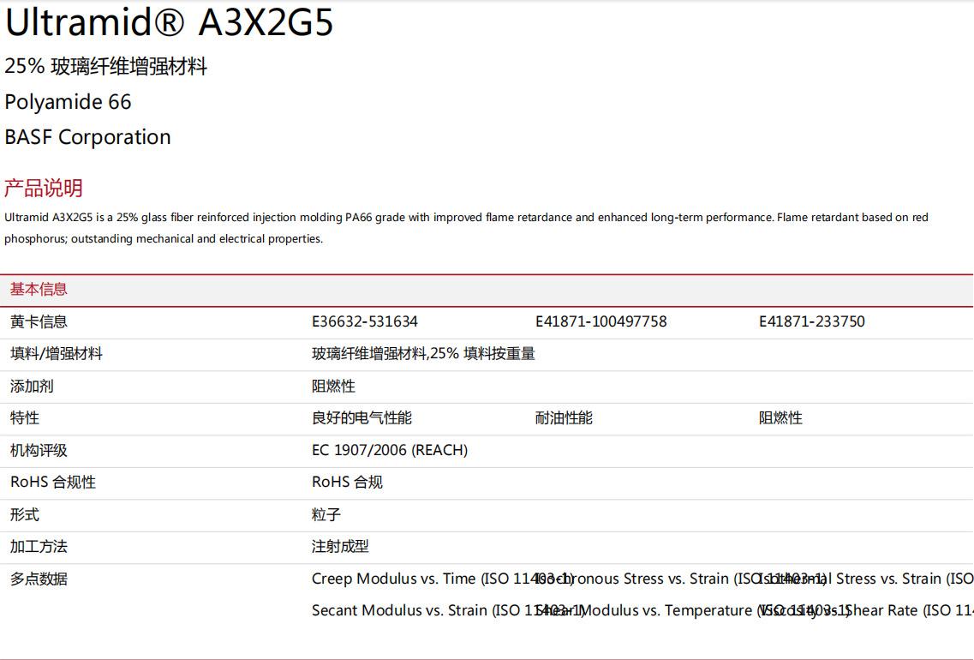Click the Ultramid® A3X2G5 title

(x=169, y=23)
